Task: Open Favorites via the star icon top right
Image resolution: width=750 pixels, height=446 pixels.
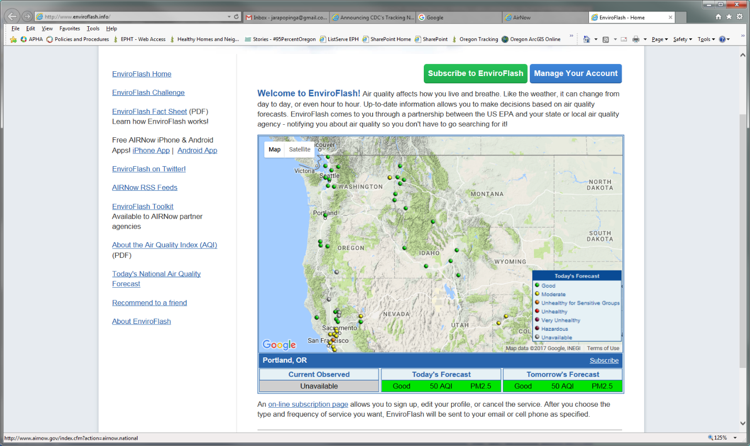Action: [729, 17]
